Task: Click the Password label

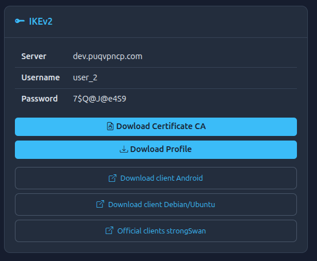Action: (x=40, y=99)
